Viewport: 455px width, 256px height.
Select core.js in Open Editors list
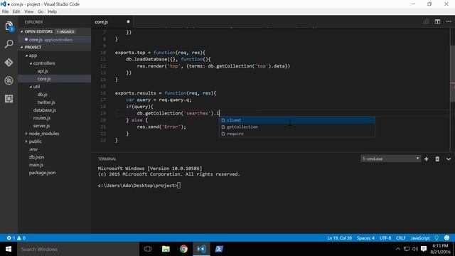[55, 40]
